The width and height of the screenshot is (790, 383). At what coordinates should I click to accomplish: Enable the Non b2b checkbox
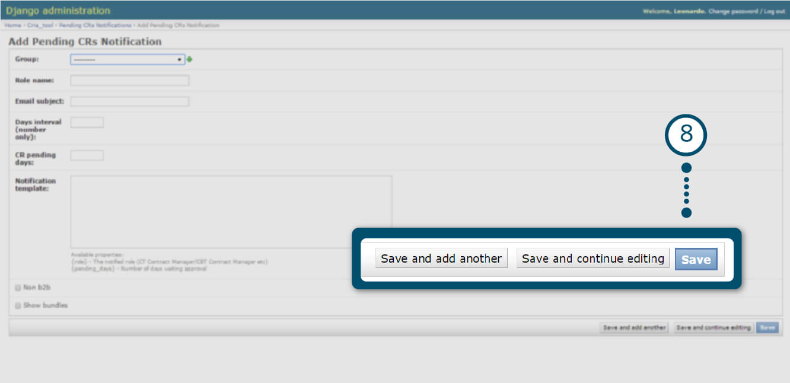point(18,288)
